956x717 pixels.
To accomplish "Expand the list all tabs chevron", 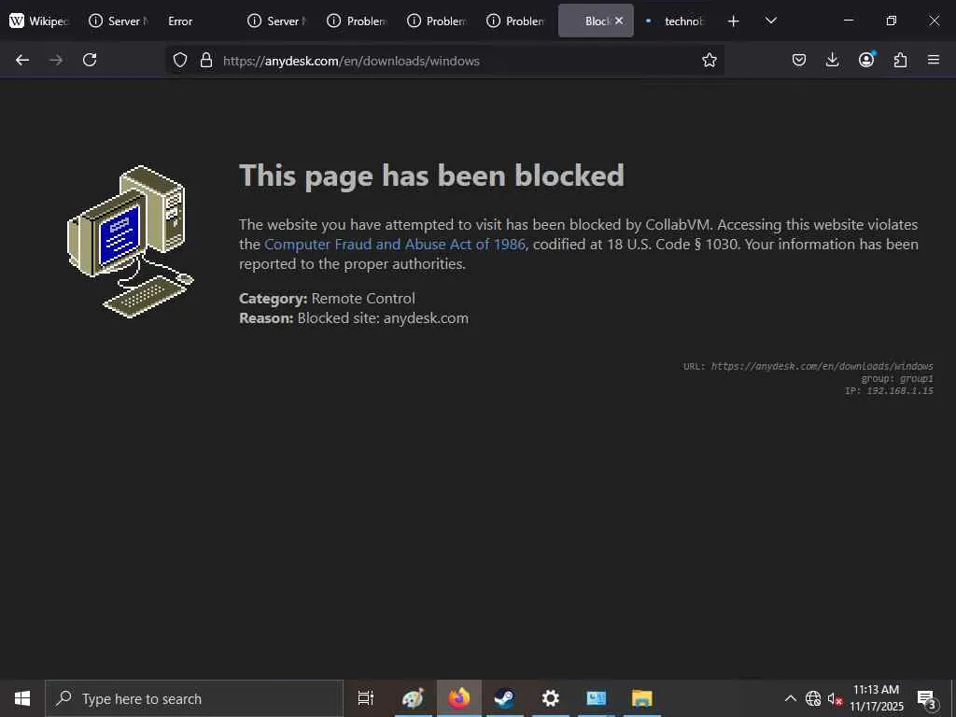I will pos(770,21).
